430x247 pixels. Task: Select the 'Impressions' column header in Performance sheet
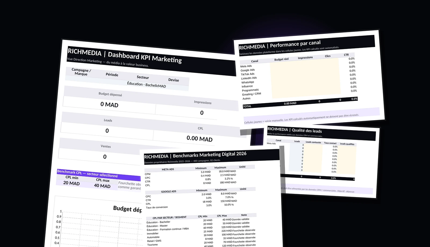pos(305,58)
